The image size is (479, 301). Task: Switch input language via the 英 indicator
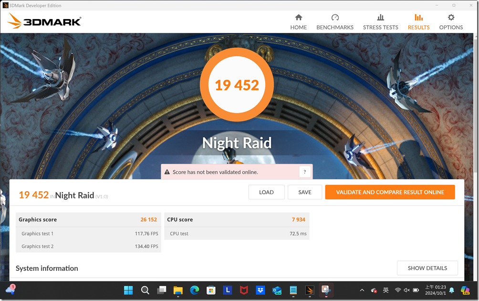pos(385,290)
